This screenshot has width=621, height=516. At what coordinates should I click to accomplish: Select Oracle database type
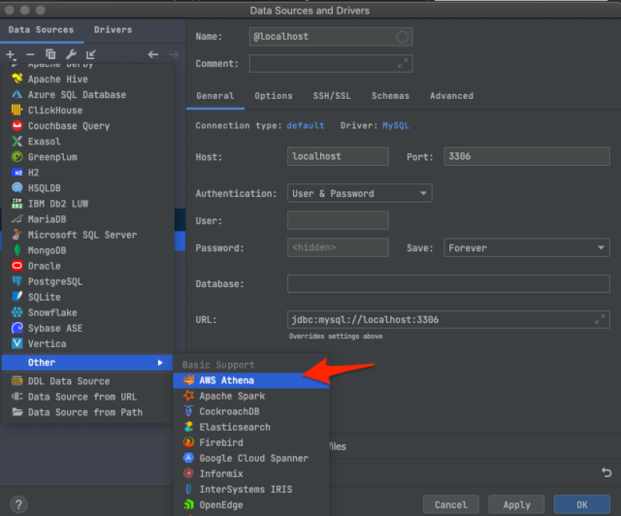(x=88, y=266)
